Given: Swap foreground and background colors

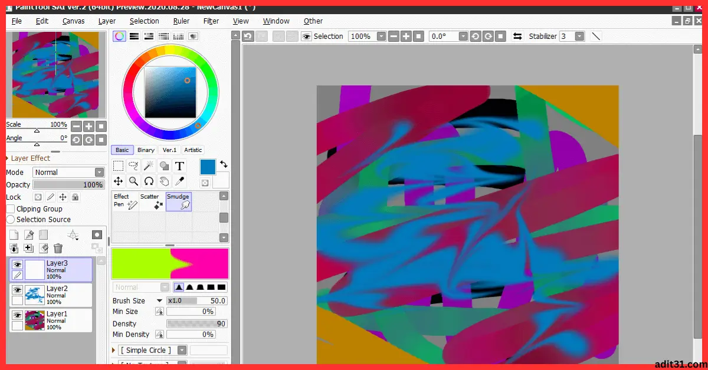Looking at the screenshot, I should point(224,164).
